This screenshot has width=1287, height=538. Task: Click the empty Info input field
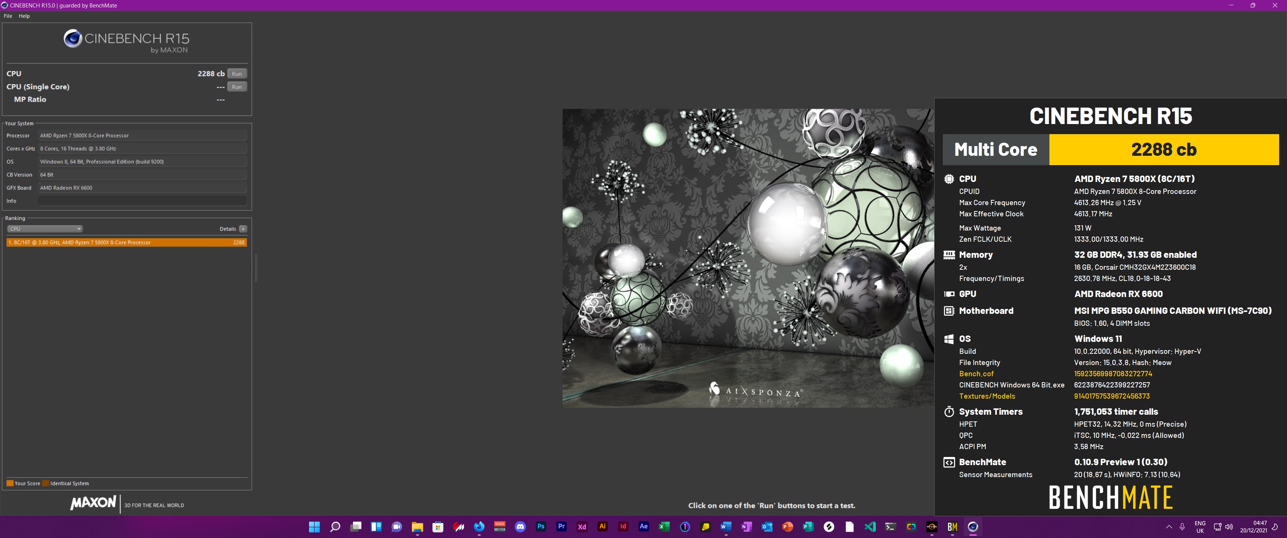[x=143, y=201]
